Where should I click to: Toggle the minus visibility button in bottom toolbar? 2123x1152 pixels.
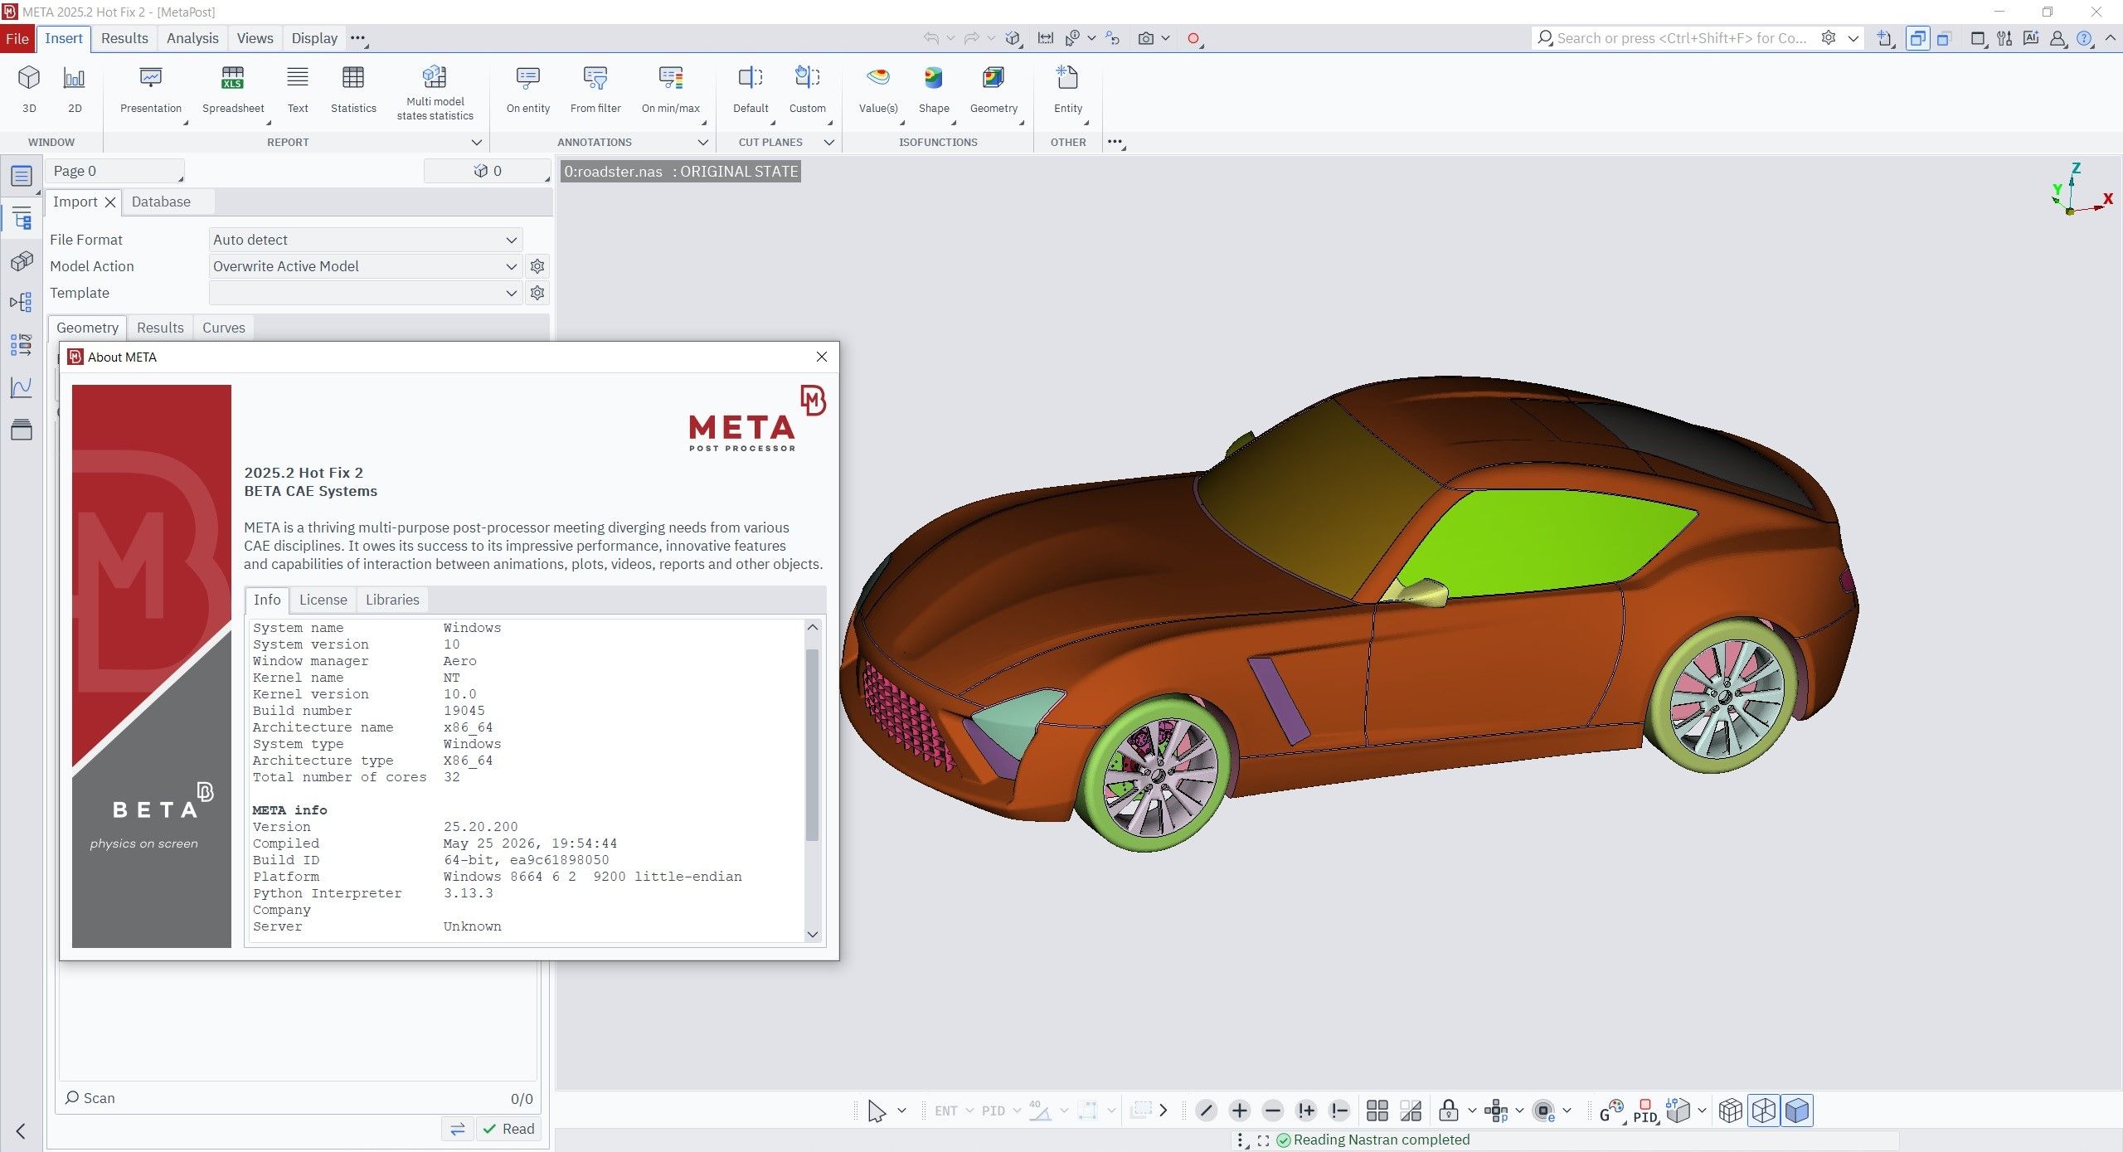[x=1273, y=1111]
